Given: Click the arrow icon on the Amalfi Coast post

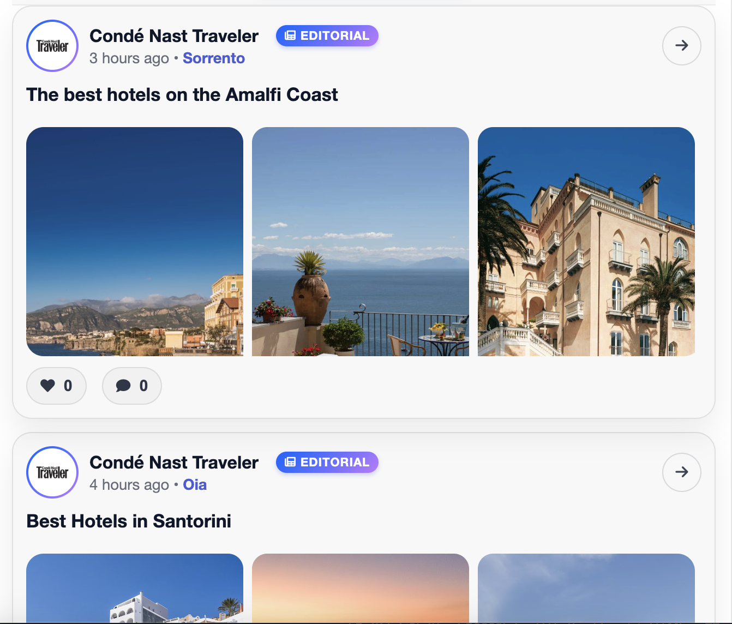Looking at the screenshot, I should (681, 46).
